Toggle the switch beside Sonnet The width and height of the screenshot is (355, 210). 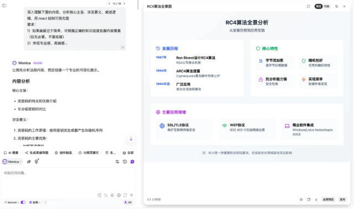click(x=23, y=203)
